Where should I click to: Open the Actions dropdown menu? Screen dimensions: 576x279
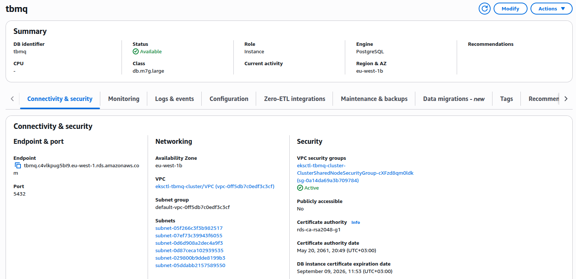pos(551,9)
